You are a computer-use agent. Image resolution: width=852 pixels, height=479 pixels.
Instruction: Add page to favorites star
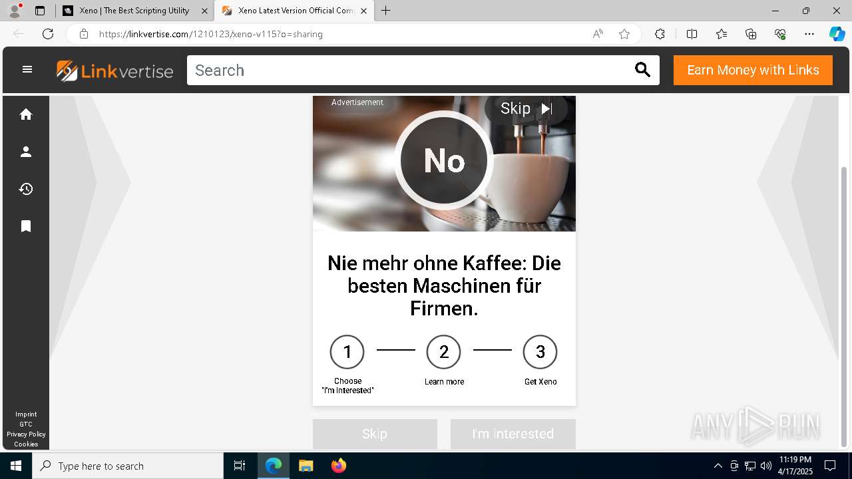624,34
